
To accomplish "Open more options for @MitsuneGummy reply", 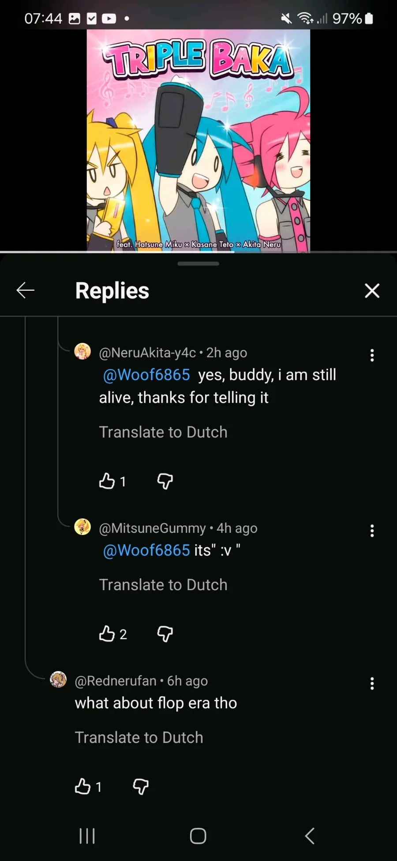I will pos(372,531).
